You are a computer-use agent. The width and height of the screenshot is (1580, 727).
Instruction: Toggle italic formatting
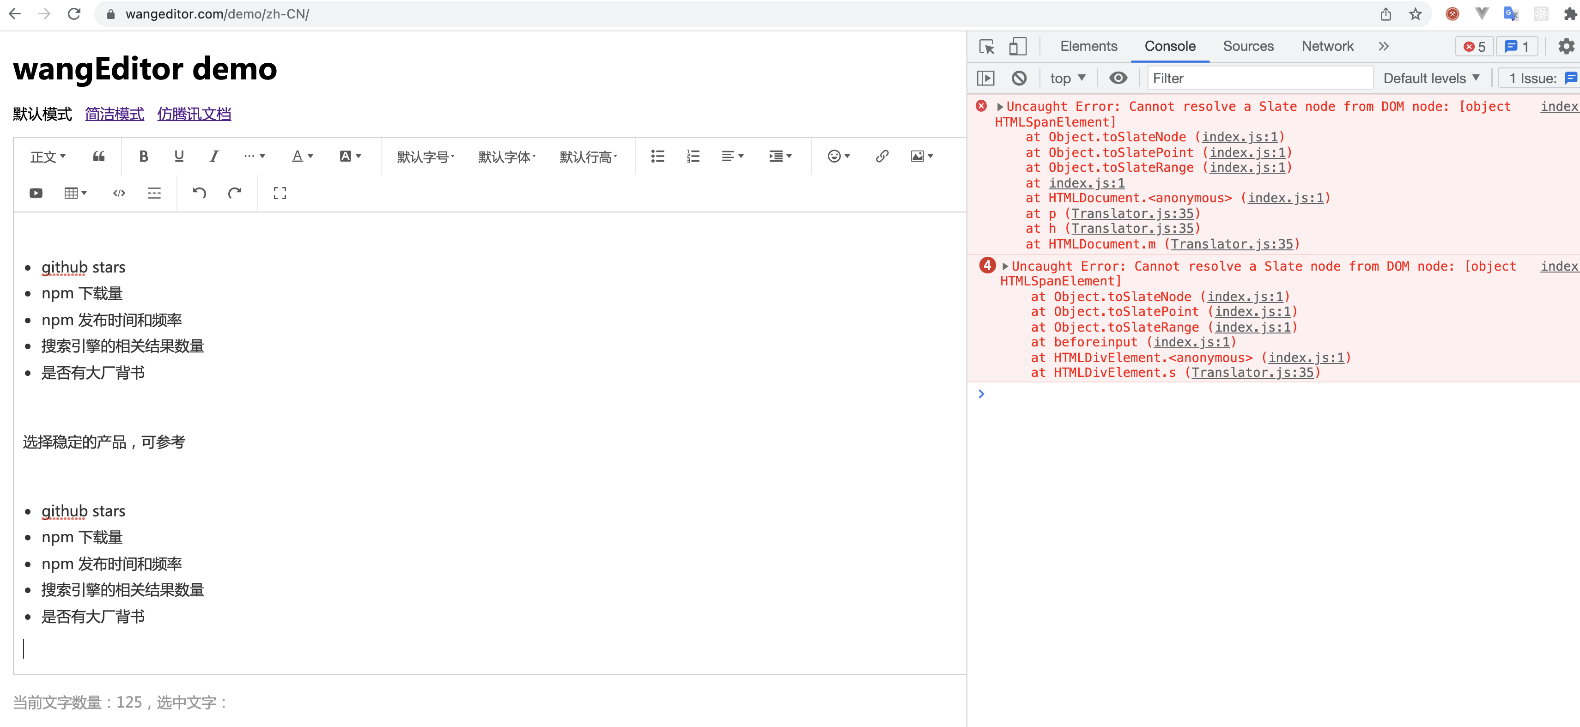point(213,156)
